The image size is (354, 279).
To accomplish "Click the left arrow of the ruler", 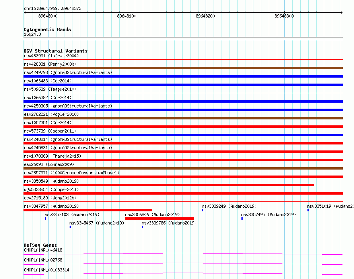I will click(25, 12).
